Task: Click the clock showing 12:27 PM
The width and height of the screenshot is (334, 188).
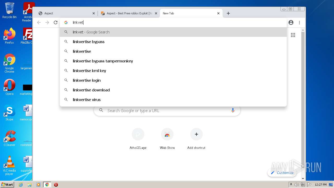Action: coord(321,185)
